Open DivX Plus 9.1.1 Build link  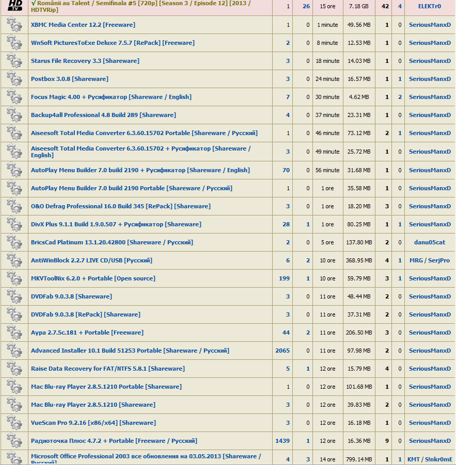116,224
